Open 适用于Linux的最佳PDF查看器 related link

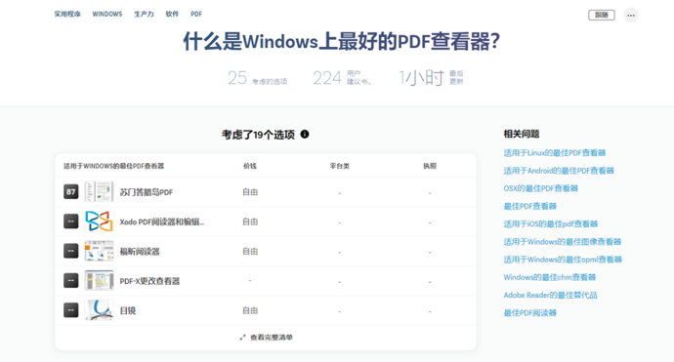pos(555,153)
